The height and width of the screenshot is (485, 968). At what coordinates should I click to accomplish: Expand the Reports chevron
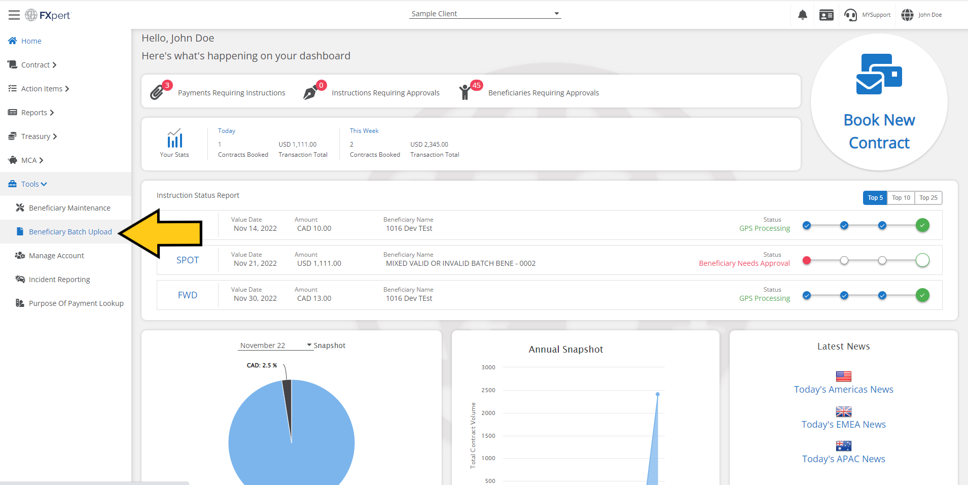point(52,113)
